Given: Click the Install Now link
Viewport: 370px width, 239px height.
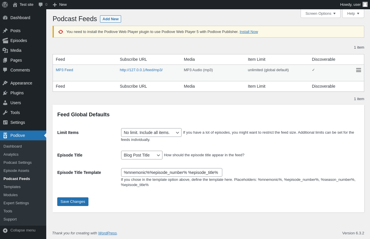Looking at the screenshot, I should [x=249, y=32].
